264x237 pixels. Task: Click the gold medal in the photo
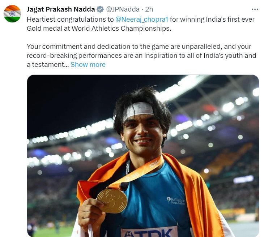pyautogui.click(x=112, y=201)
